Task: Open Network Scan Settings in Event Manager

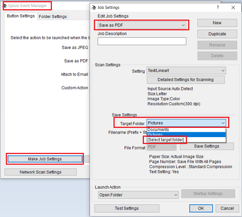Action: coord(40,172)
